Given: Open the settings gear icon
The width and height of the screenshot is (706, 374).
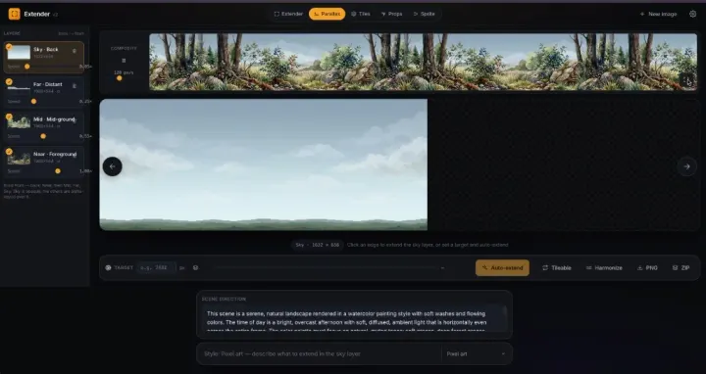Looking at the screenshot, I should (x=693, y=14).
